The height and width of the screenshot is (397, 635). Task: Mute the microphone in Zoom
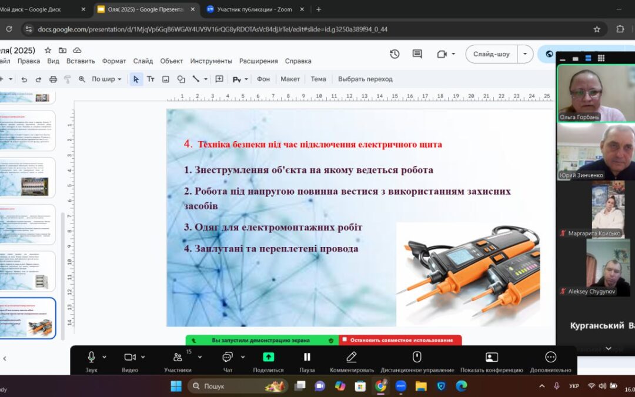coord(90,356)
